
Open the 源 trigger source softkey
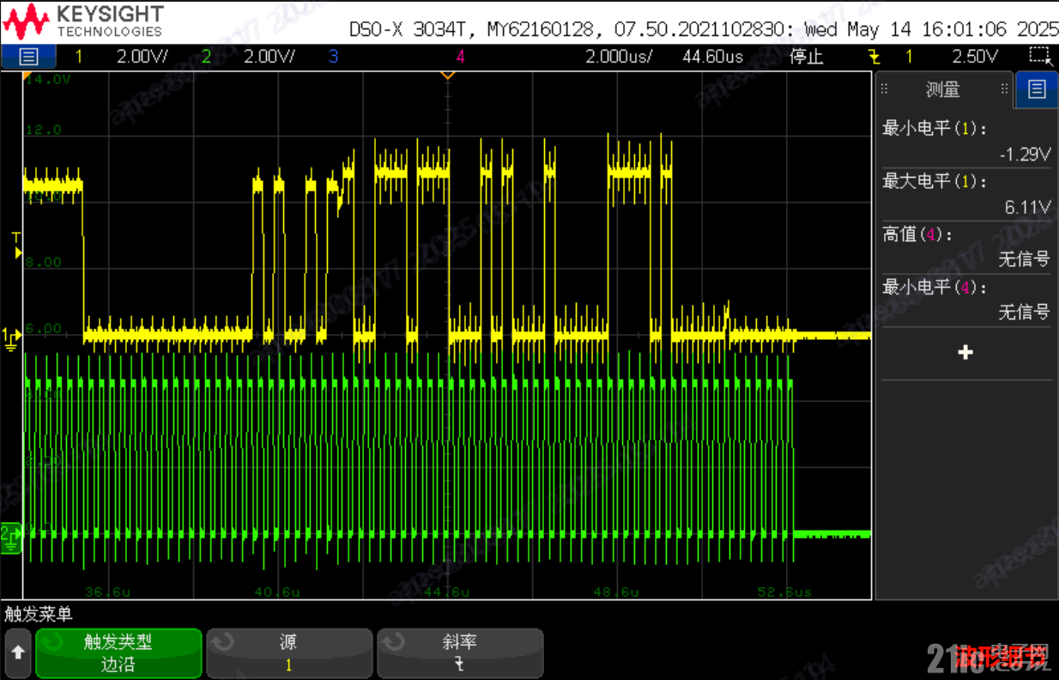pos(289,653)
